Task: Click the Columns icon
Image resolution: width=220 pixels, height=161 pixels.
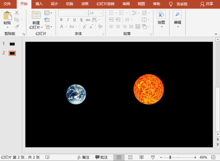Action: point(127,20)
